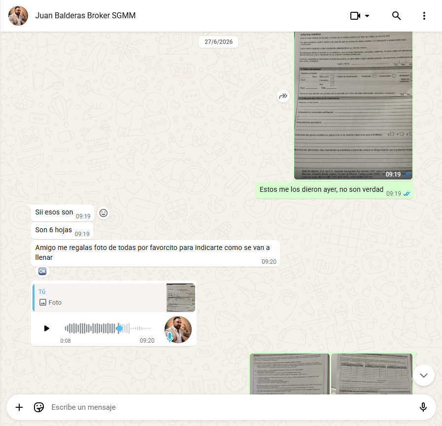Forward the medical form photo
This screenshot has width=442, height=426.
[x=283, y=97]
